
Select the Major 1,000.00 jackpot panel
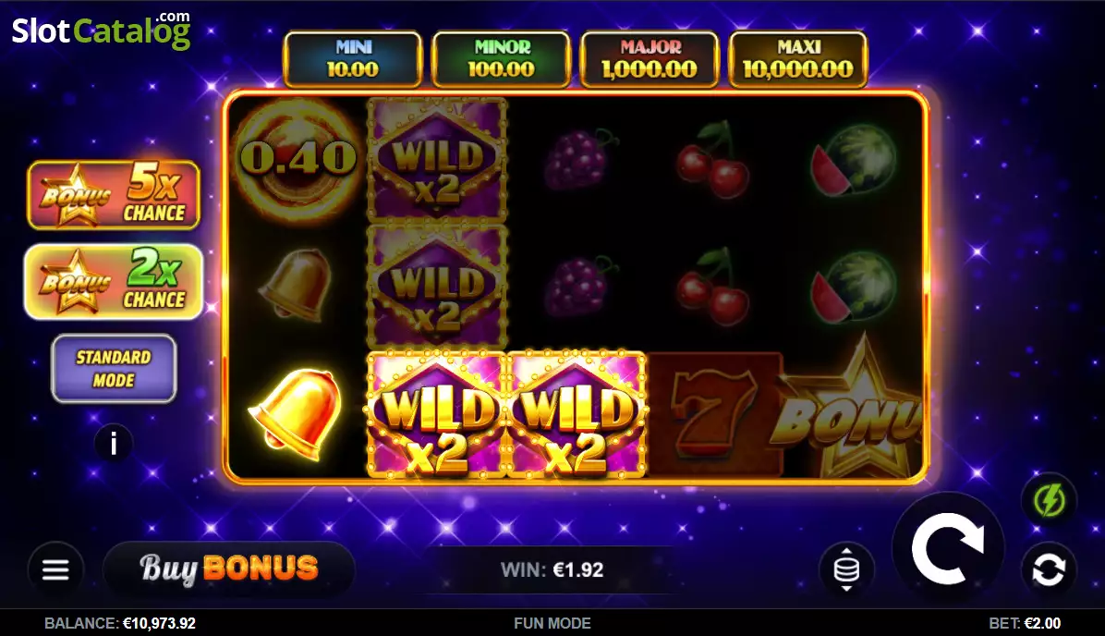[649, 59]
